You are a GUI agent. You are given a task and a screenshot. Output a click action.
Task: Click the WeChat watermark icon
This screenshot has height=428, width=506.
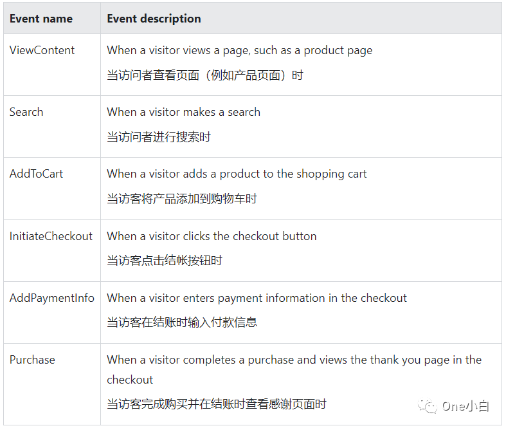428,406
